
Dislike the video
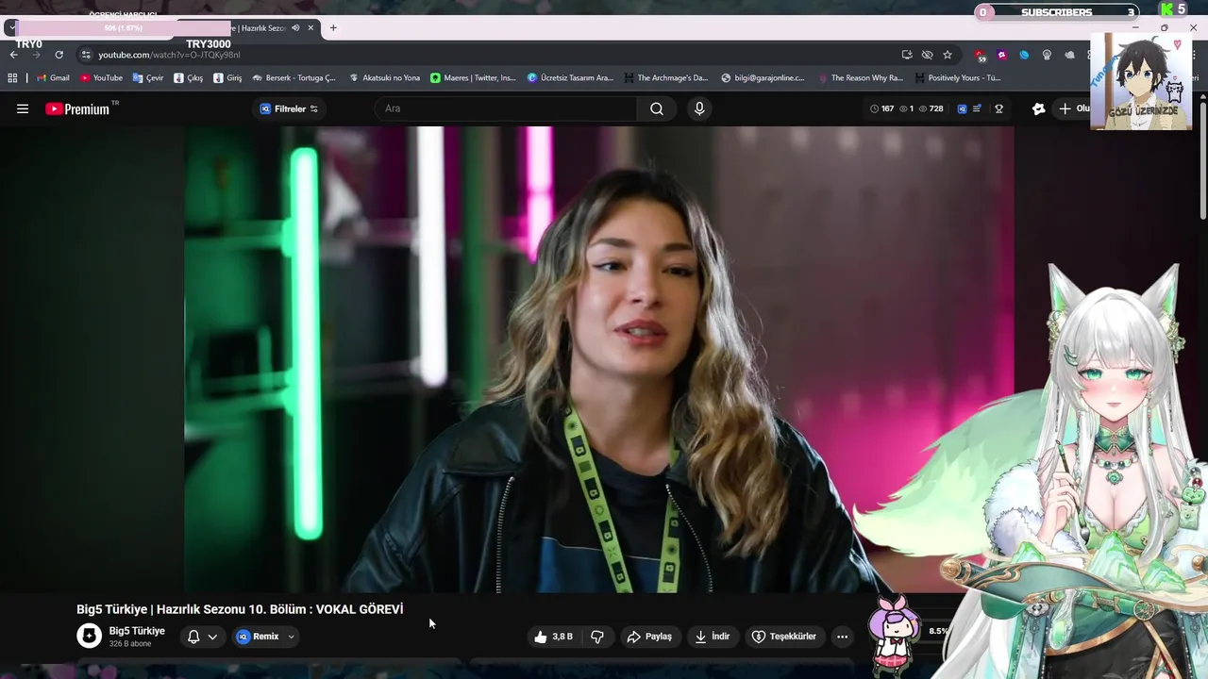tap(597, 637)
